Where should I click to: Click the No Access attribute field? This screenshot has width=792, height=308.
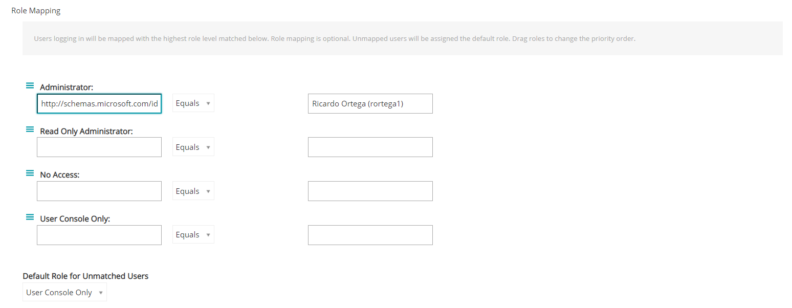tap(99, 191)
